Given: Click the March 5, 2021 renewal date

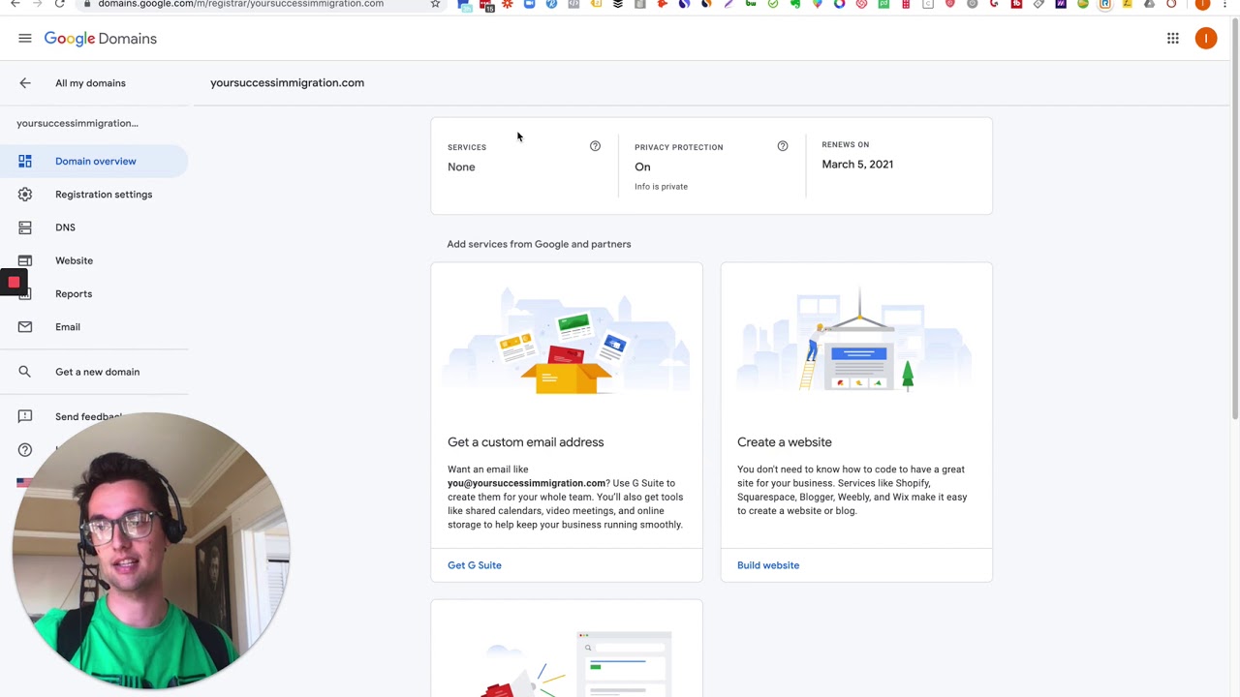Looking at the screenshot, I should point(857,165).
